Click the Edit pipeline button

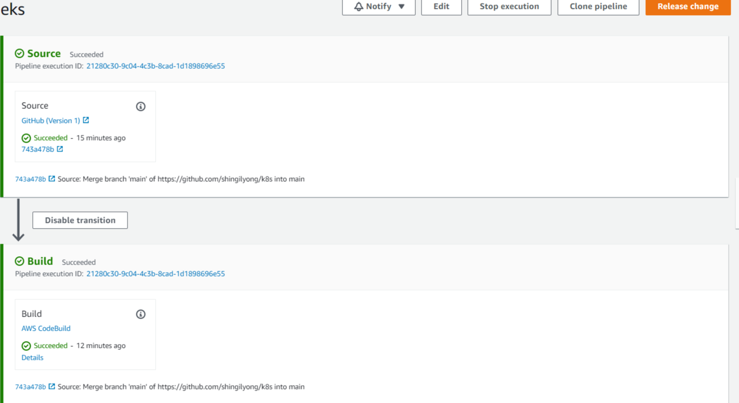441,7
